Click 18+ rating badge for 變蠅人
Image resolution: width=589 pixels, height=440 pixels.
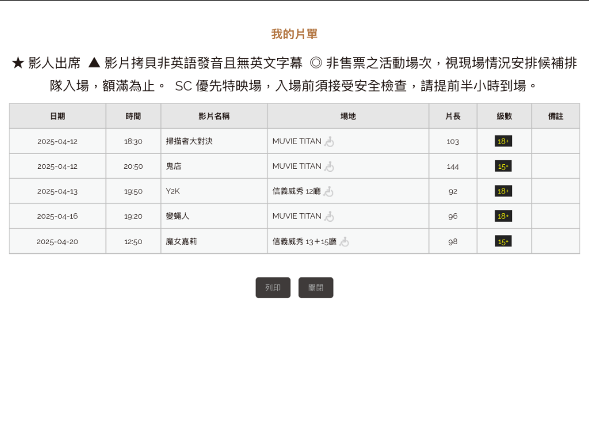point(503,216)
